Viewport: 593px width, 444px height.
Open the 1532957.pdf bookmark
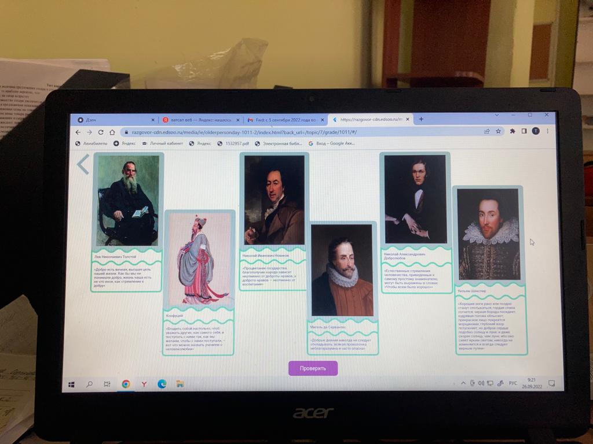(233, 143)
